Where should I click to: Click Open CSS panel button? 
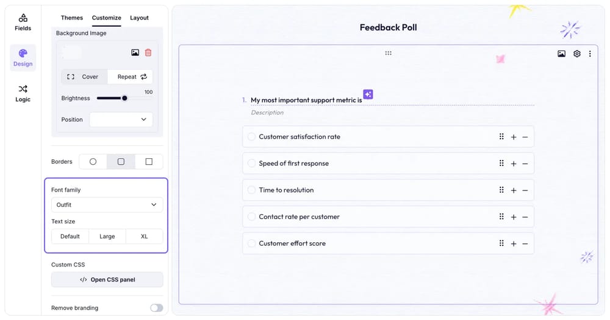tap(107, 280)
